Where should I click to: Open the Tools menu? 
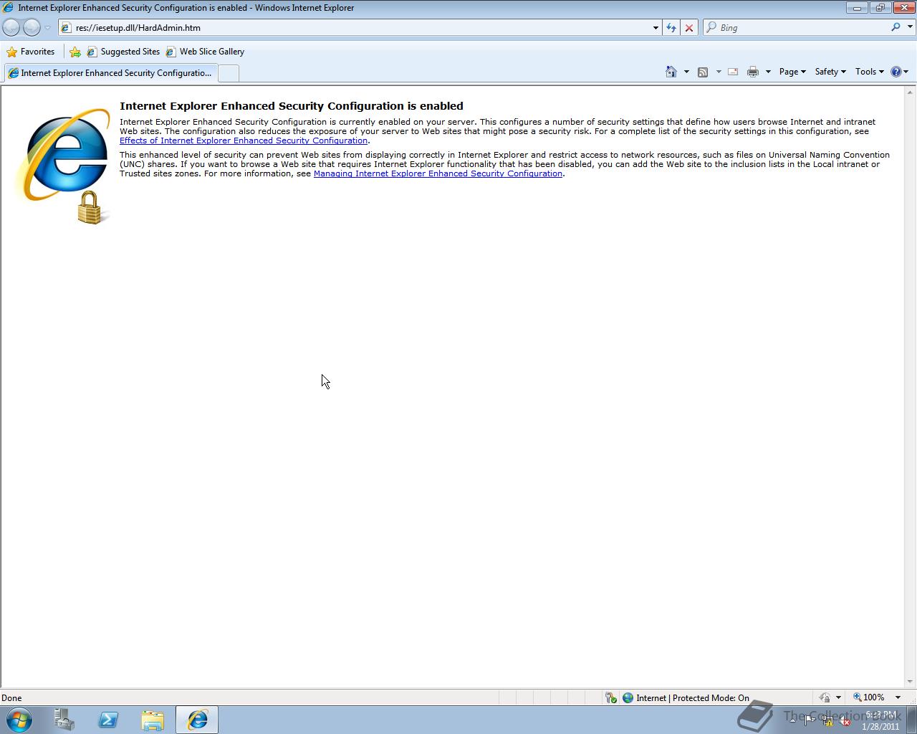pyautogui.click(x=869, y=72)
